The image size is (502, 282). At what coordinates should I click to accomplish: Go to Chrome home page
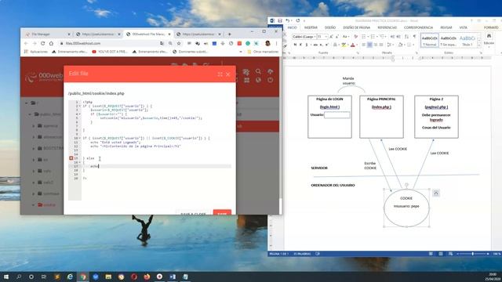click(51, 43)
